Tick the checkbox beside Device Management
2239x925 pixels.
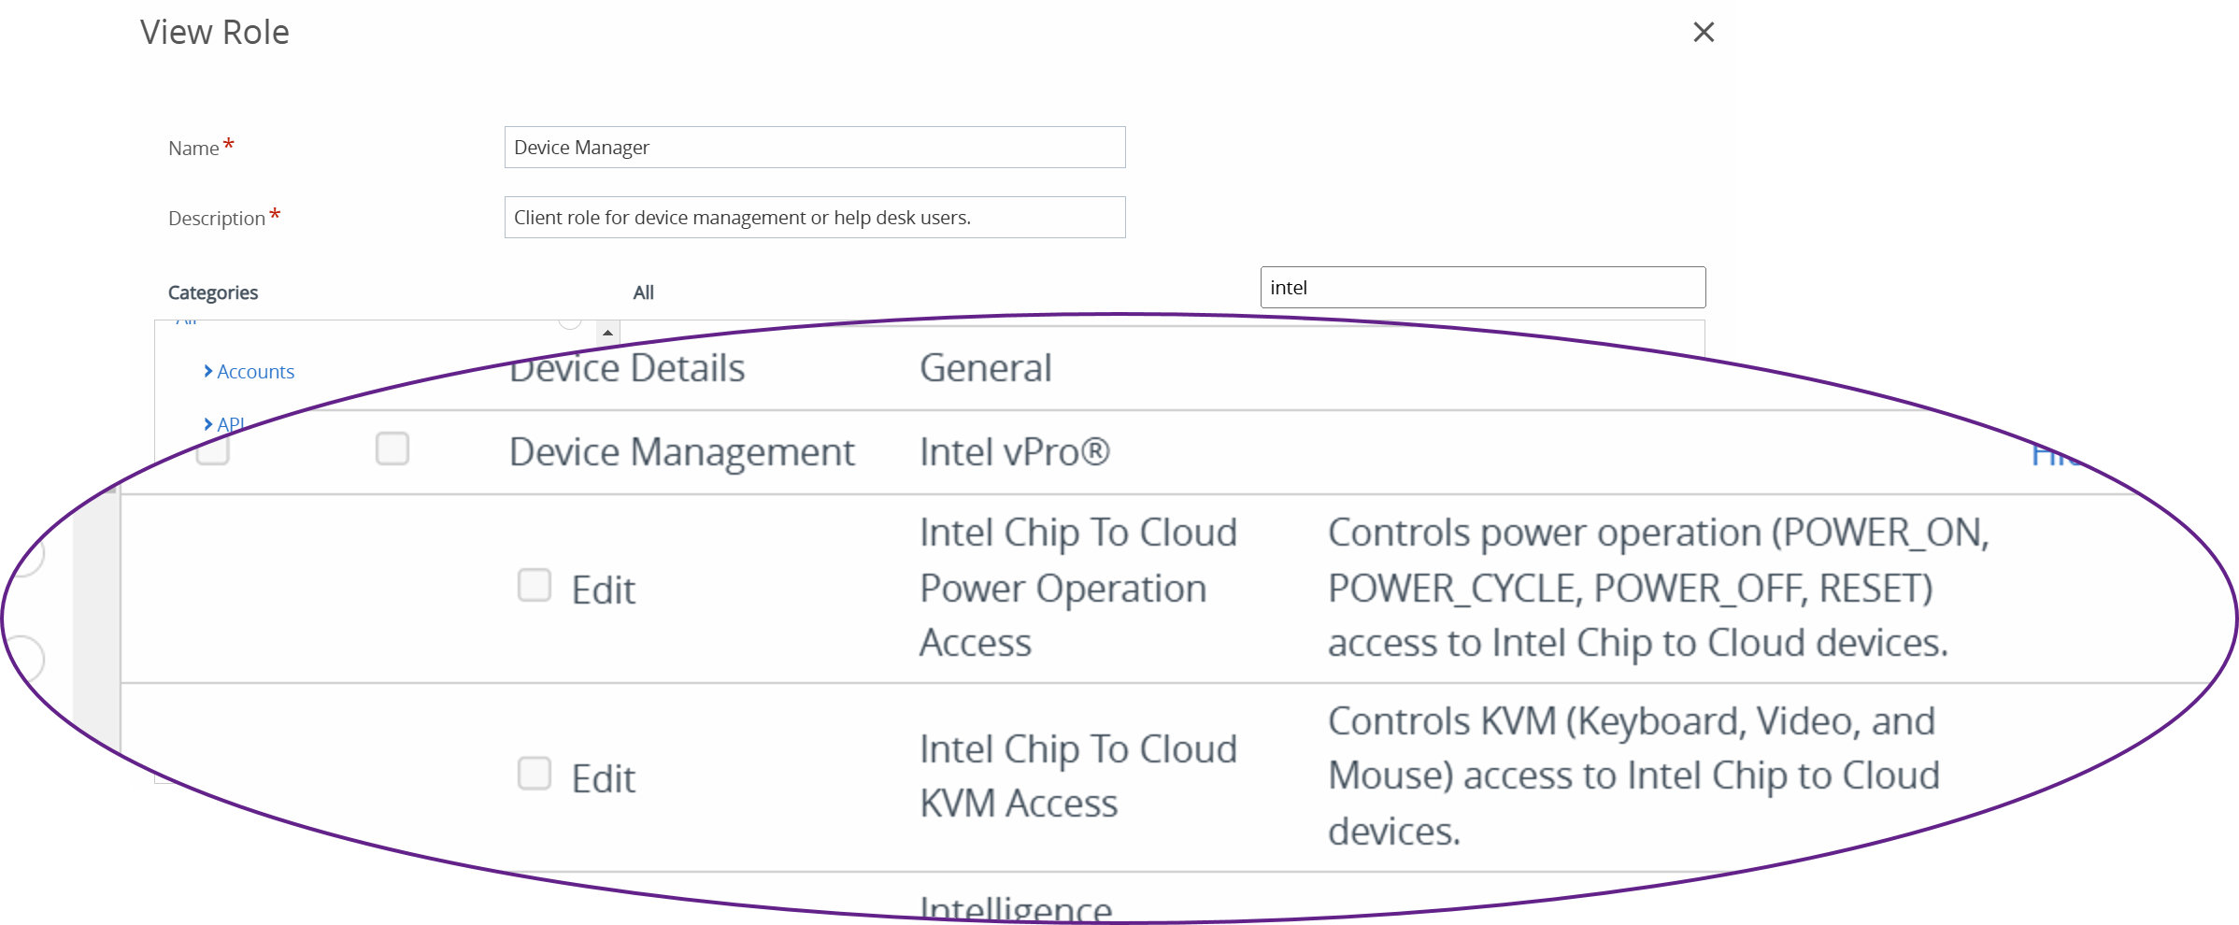[392, 448]
